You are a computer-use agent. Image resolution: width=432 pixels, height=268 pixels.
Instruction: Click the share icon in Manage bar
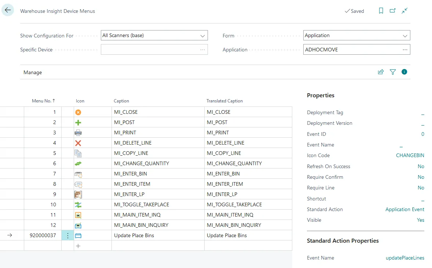coord(381,72)
